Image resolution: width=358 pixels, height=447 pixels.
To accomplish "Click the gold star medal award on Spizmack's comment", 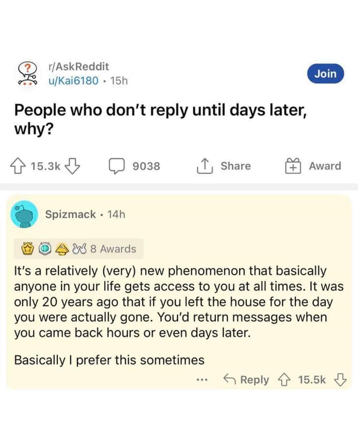I will pos(28,249).
